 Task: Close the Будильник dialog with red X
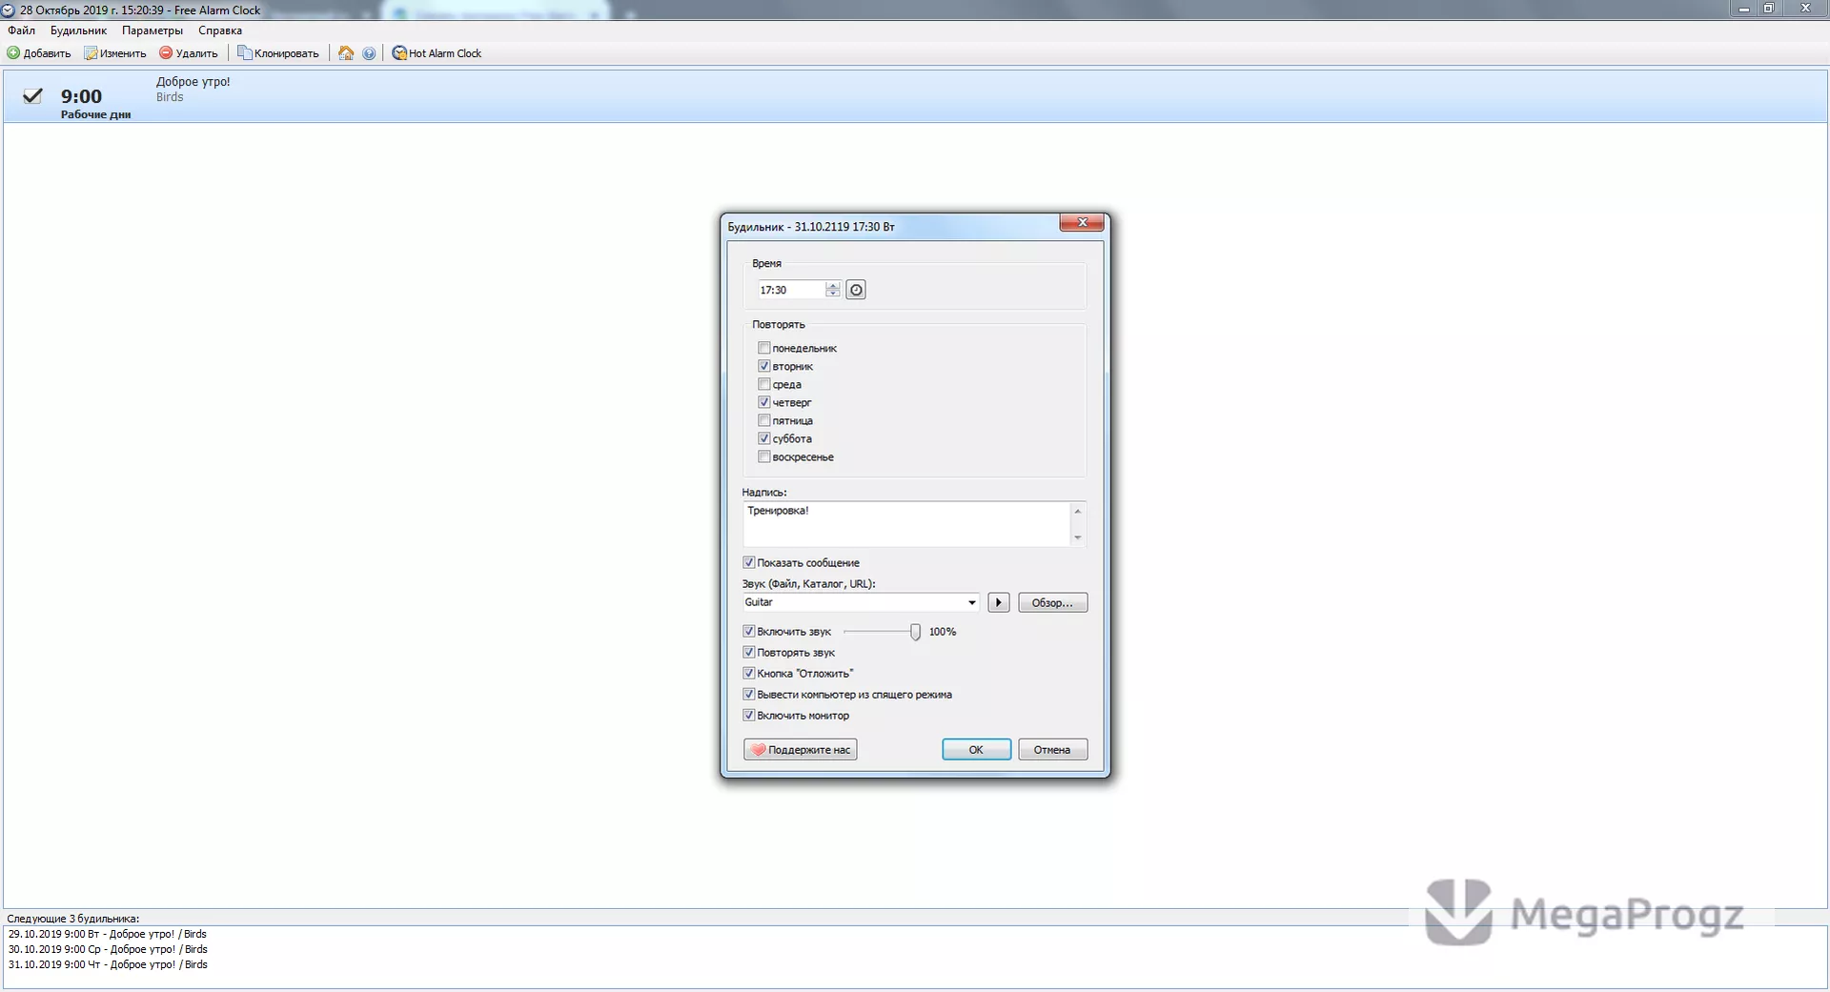click(x=1082, y=222)
